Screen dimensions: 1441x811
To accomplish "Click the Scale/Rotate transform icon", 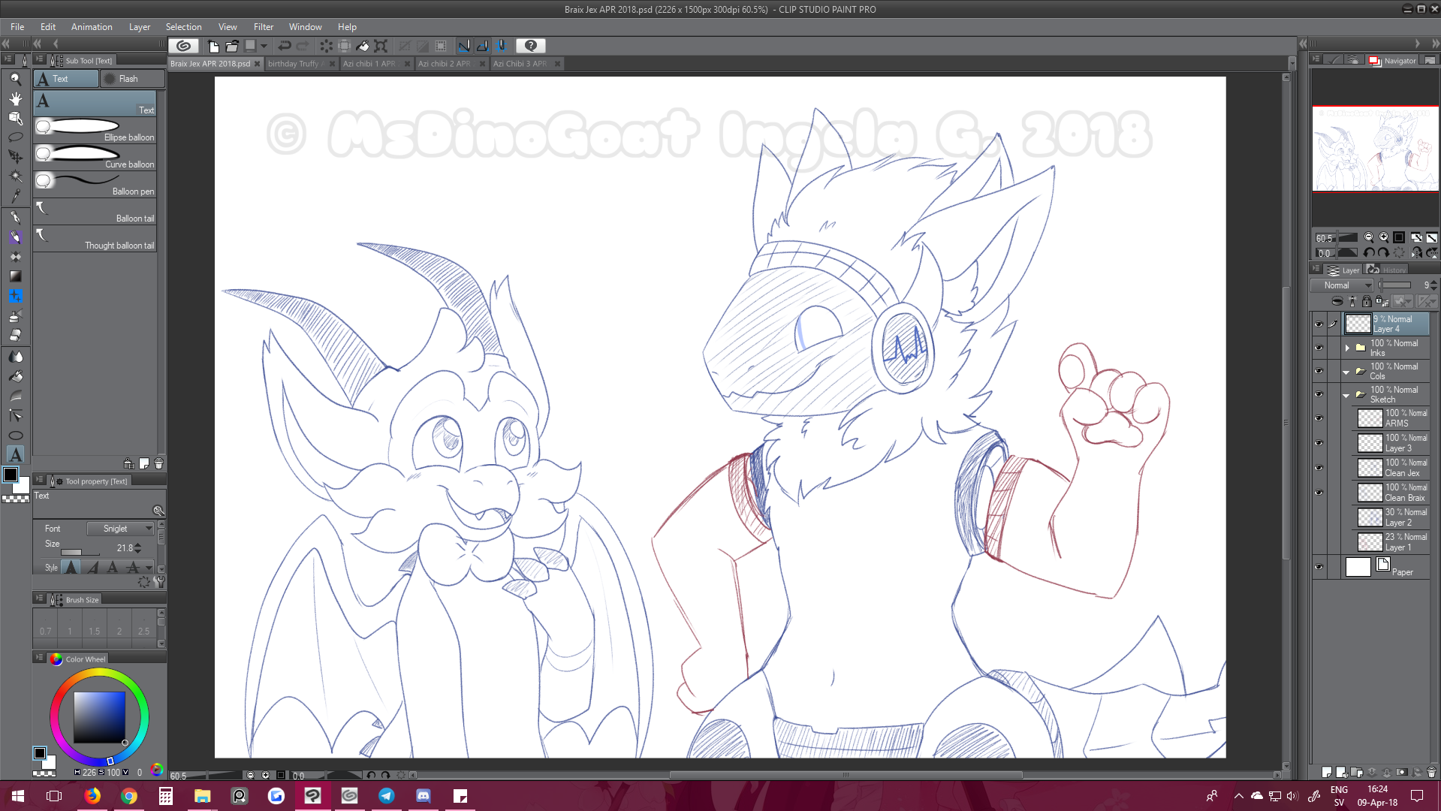I will click(381, 46).
